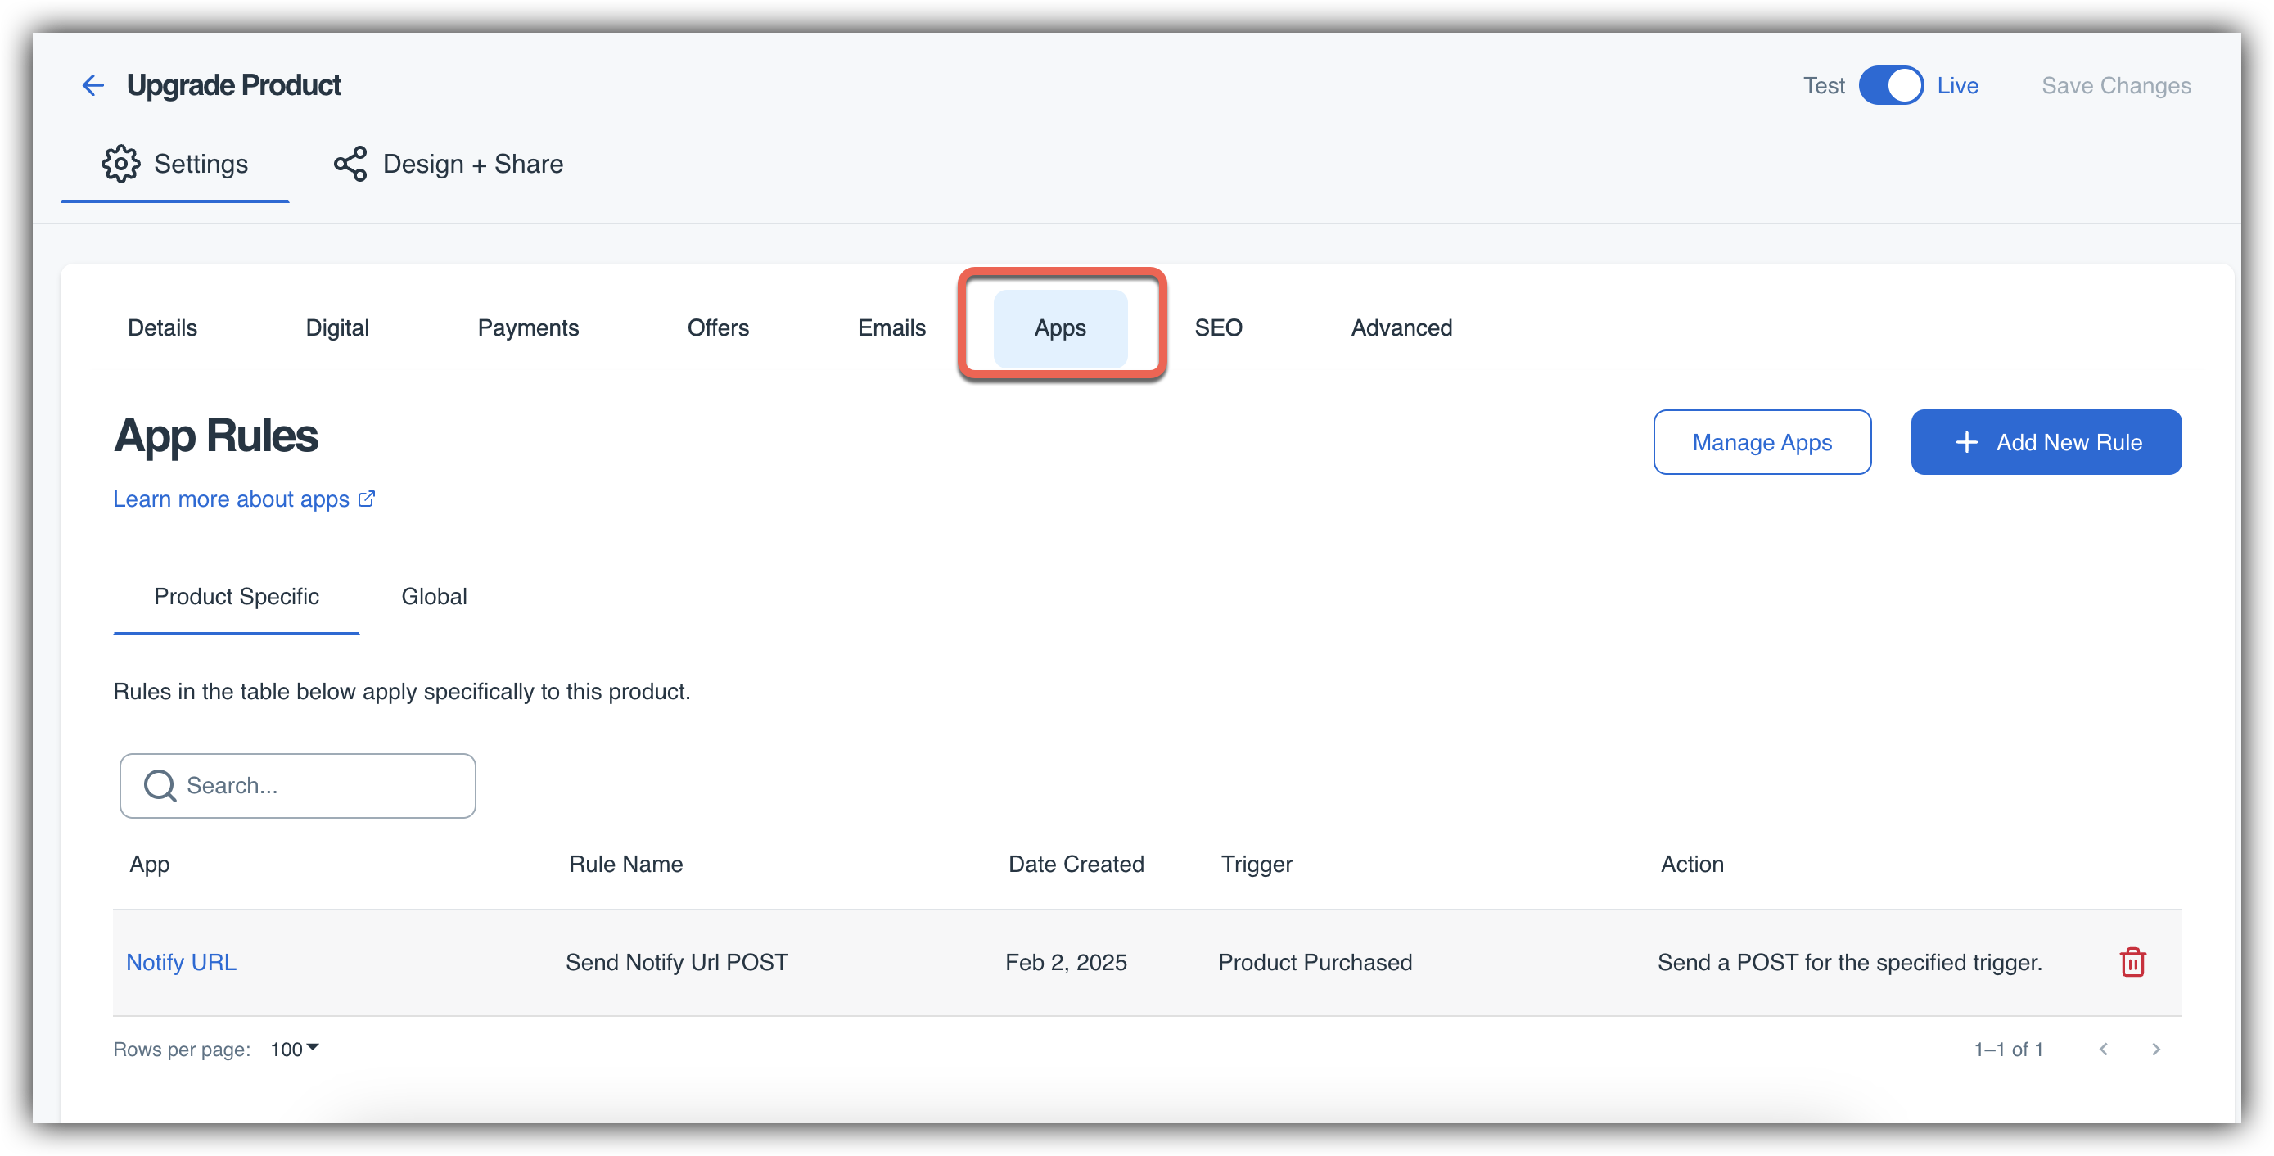Switch to the Design + Share tab
Viewport: 2274px width, 1156px height.
pos(472,165)
